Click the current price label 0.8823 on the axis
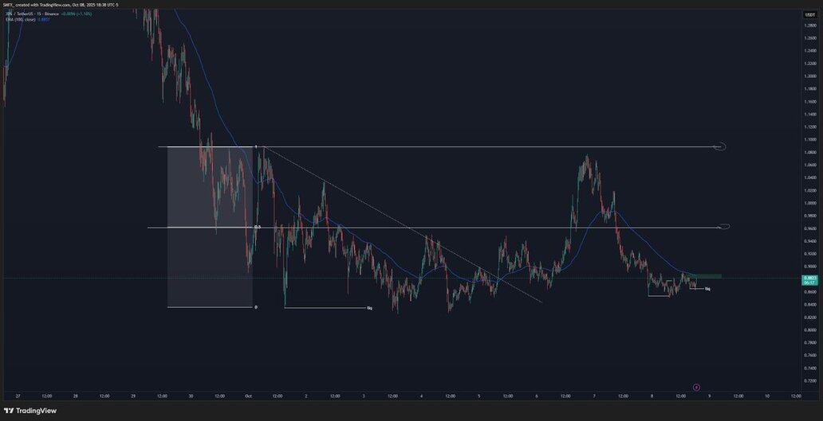Viewport: 823px width, 421px height. click(808, 279)
